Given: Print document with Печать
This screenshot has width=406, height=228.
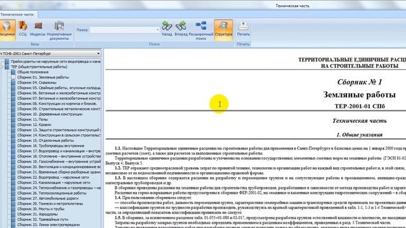Looking at the screenshot, I should [x=243, y=28].
